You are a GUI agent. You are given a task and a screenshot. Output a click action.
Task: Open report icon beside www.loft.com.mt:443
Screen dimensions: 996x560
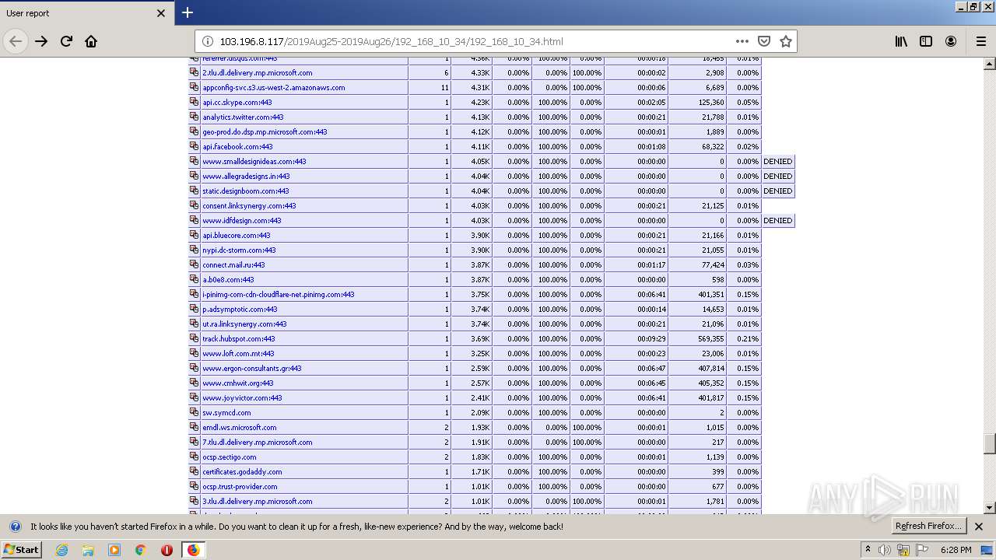tap(195, 353)
